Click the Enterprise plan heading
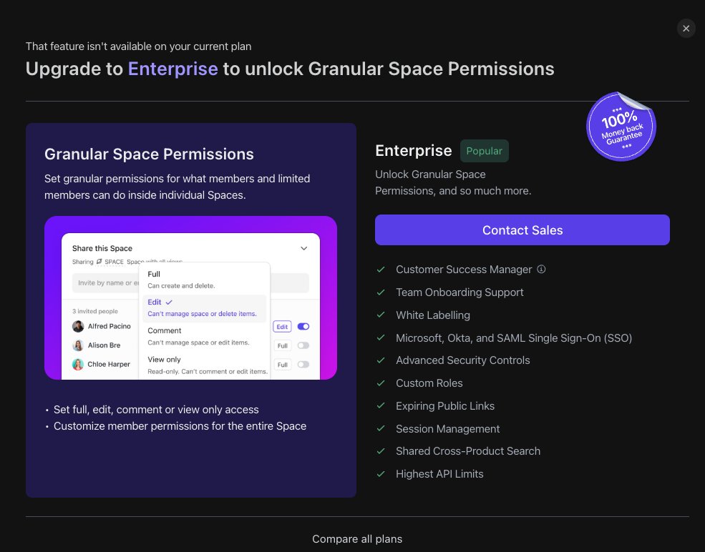 pos(413,150)
